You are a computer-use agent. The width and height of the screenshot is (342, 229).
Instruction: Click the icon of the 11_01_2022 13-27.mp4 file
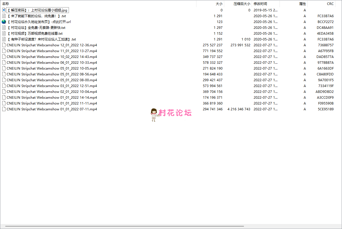[x=4, y=51]
